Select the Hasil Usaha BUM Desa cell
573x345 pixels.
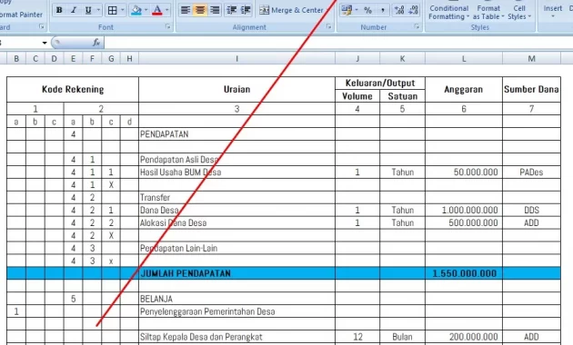[x=236, y=172]
